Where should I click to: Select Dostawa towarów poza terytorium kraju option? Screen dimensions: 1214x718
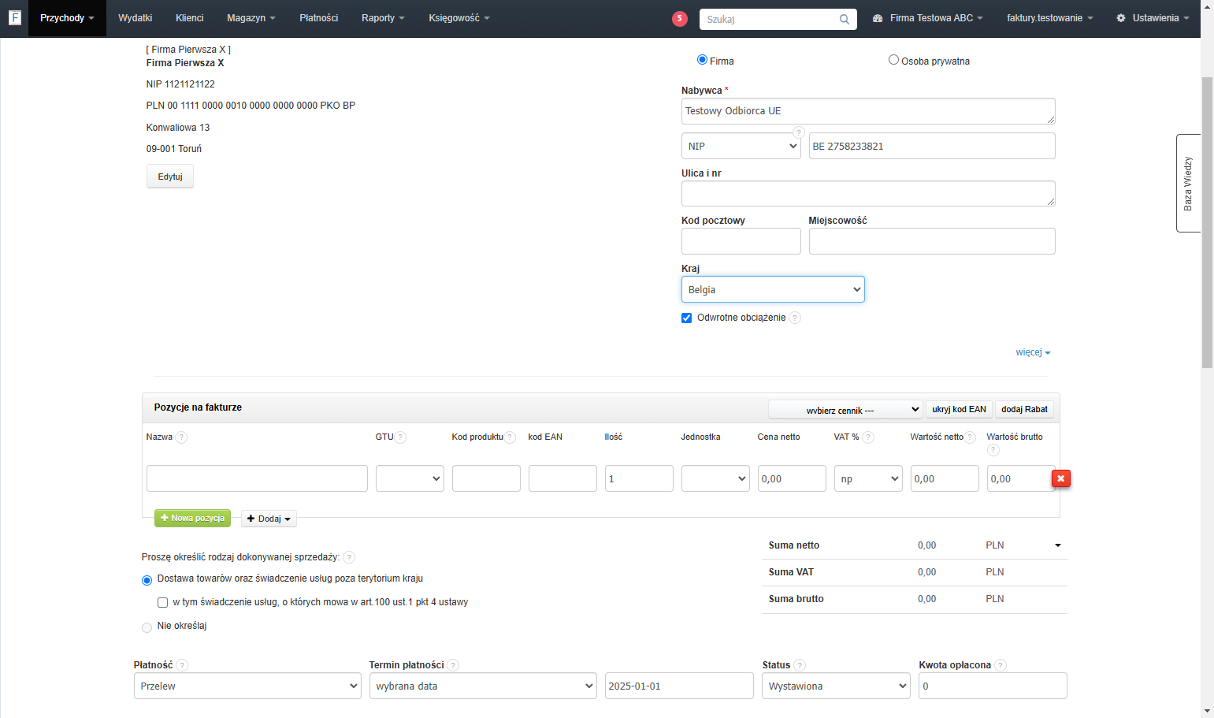[147, 580]
